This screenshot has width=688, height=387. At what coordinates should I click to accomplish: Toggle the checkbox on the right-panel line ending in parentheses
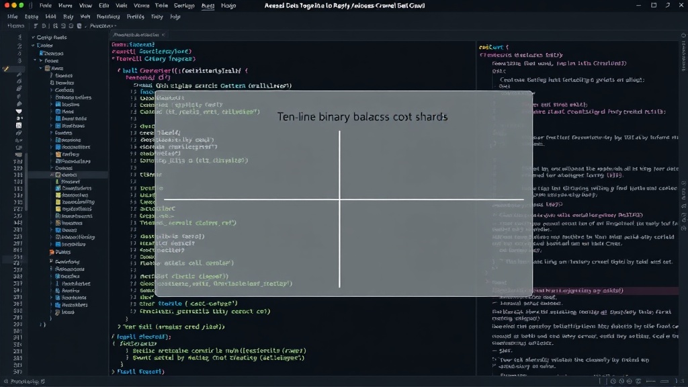click(x=495, y=215)
